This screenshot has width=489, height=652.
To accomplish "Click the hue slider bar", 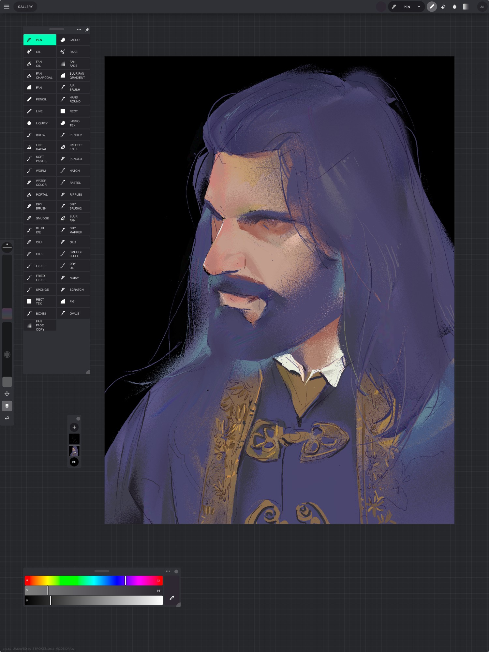I will tap(94, 581).
